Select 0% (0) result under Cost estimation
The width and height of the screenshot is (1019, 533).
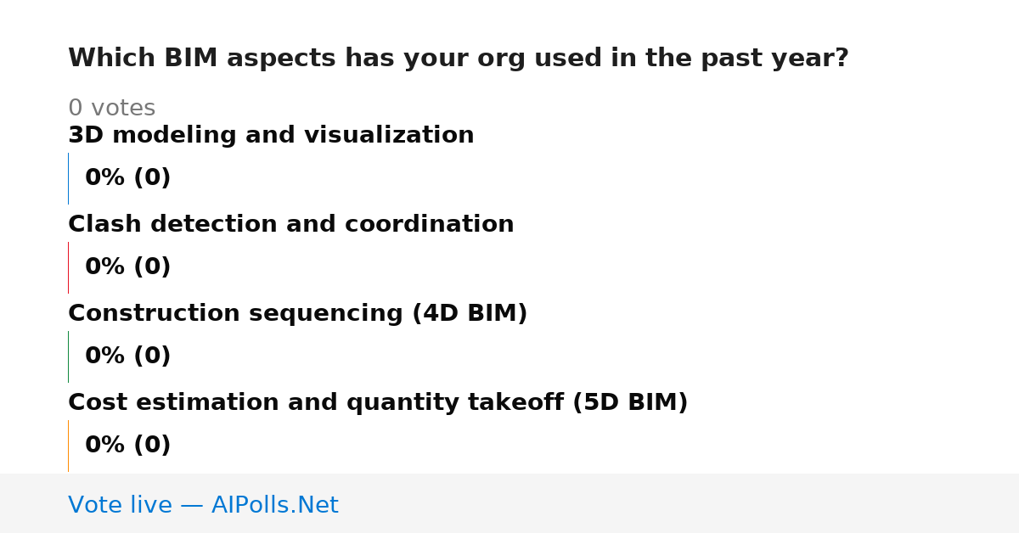tap(128, 446)
